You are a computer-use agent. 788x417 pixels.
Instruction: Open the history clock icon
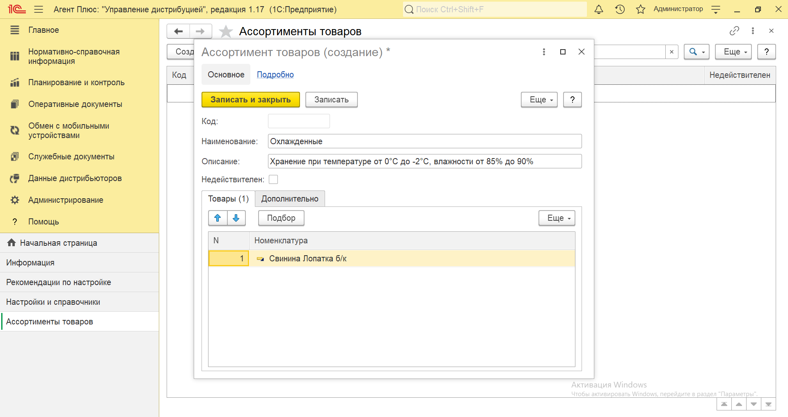pos(620,9)
